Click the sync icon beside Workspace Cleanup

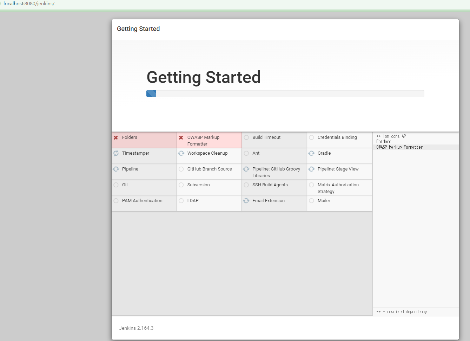pos(181,153)
